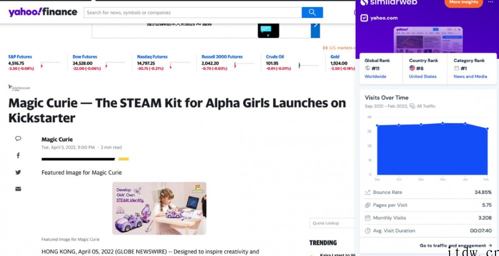
Task: Click the News and Media category link
Action: [470, 76]
